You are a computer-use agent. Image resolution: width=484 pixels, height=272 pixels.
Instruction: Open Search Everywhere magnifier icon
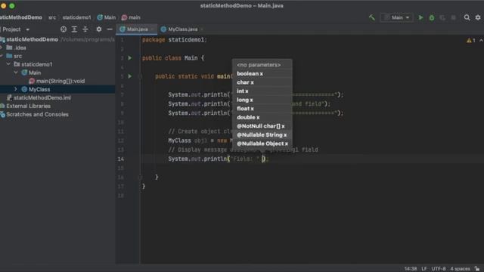coord(467,17)
